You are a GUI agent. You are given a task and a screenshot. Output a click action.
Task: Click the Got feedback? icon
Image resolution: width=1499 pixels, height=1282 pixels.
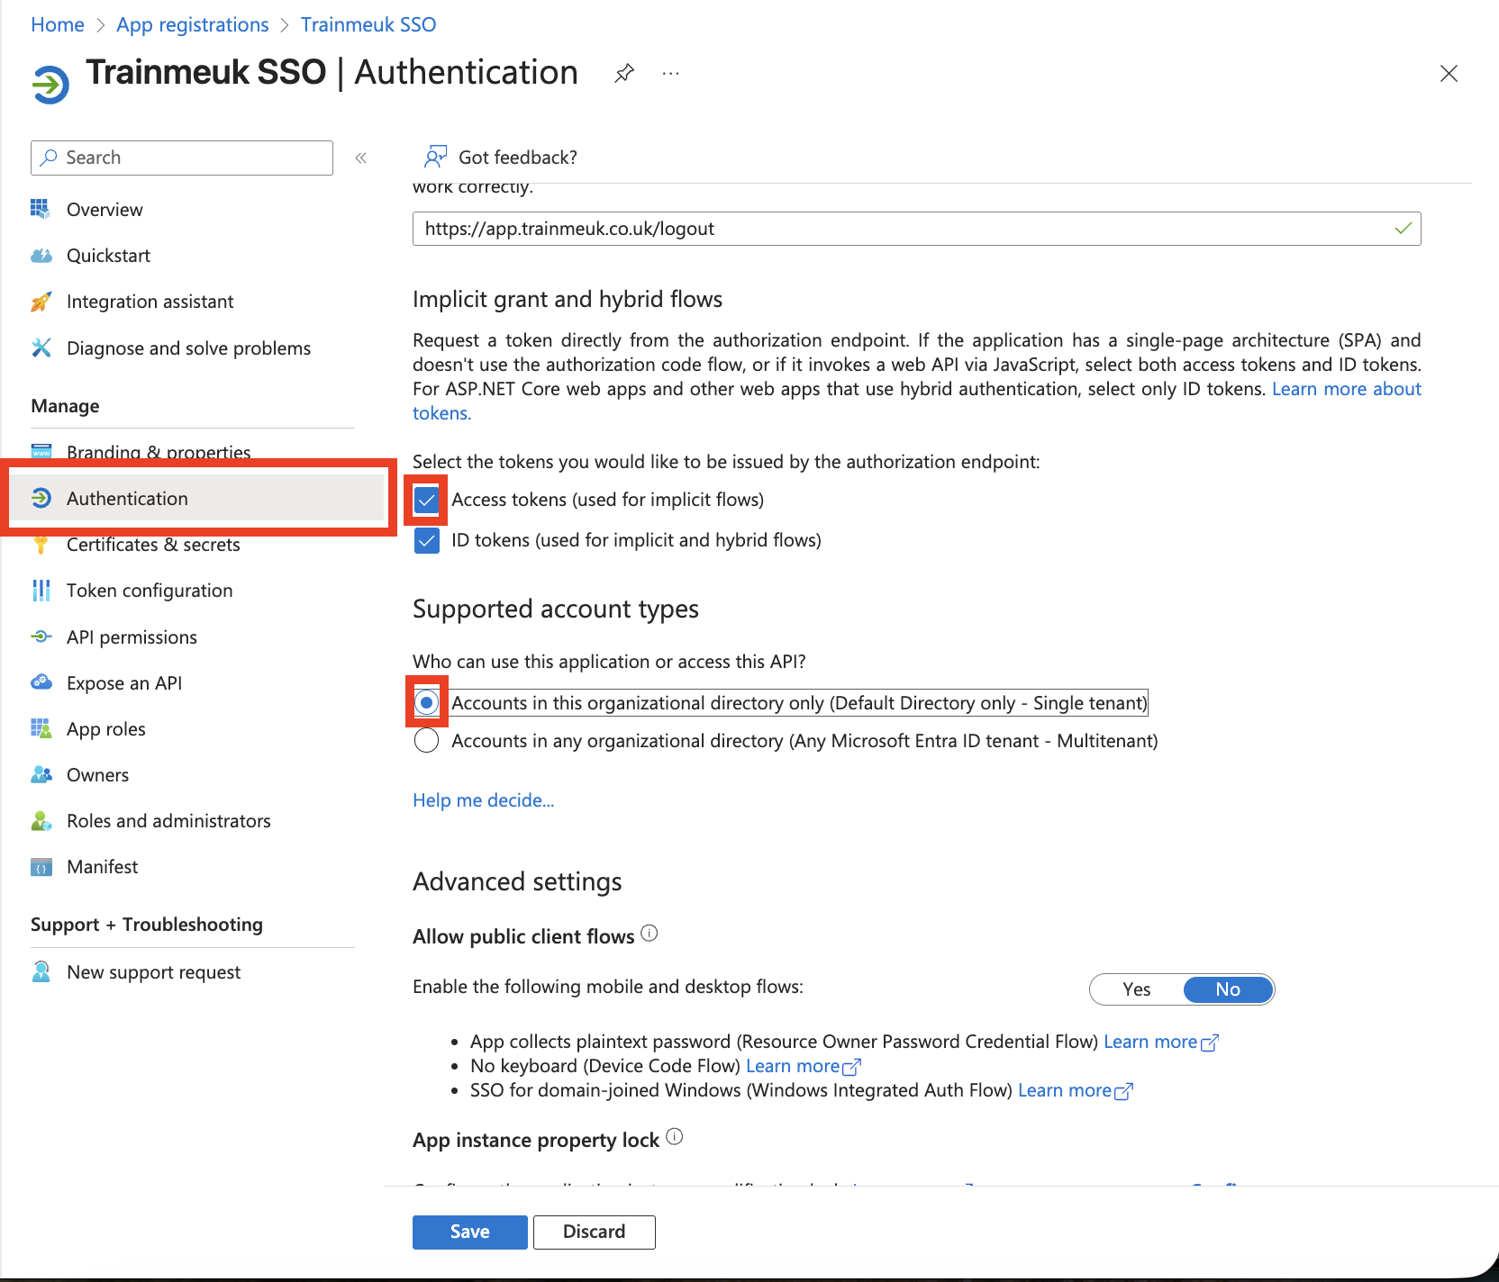435,156
